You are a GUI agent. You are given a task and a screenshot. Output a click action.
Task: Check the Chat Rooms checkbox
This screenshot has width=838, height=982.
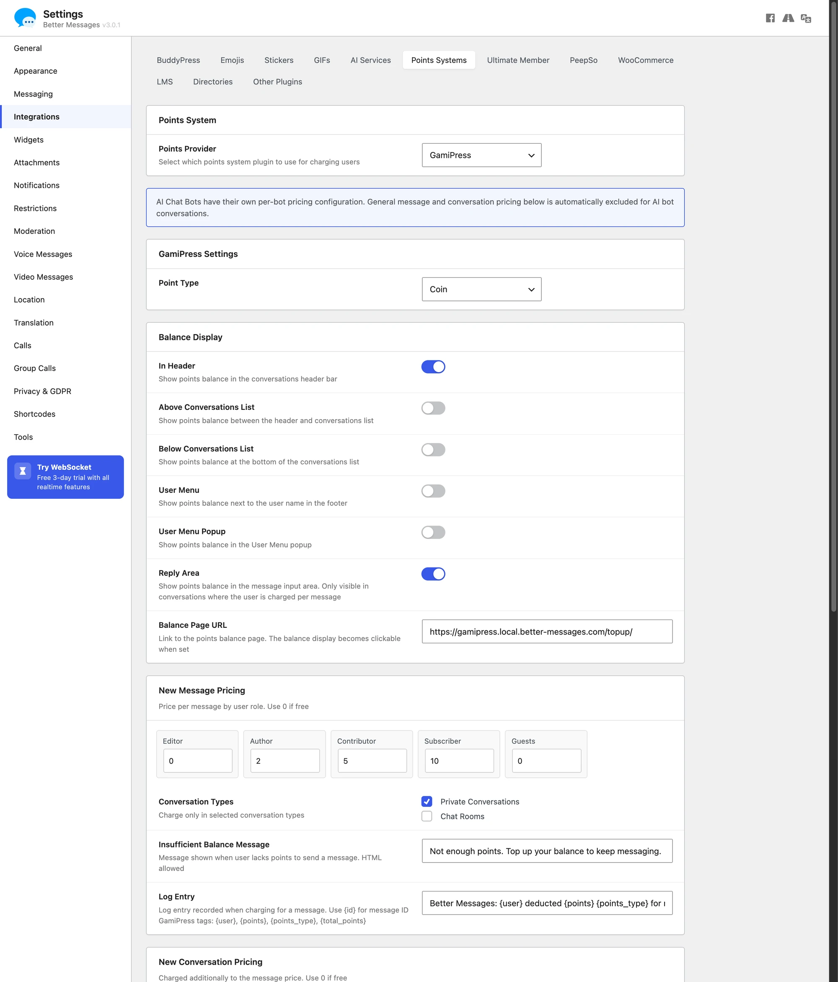tap(427, 816)
